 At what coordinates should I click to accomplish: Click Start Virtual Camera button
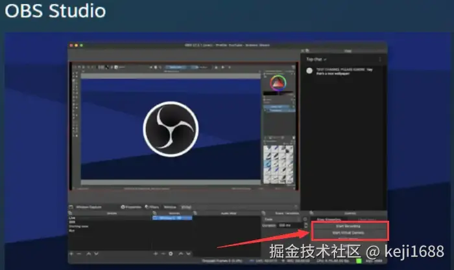[348, 232]
